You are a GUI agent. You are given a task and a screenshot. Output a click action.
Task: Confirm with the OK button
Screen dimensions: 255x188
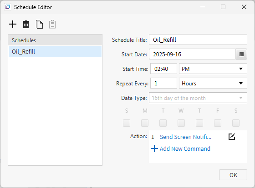[x=233, y=175]
